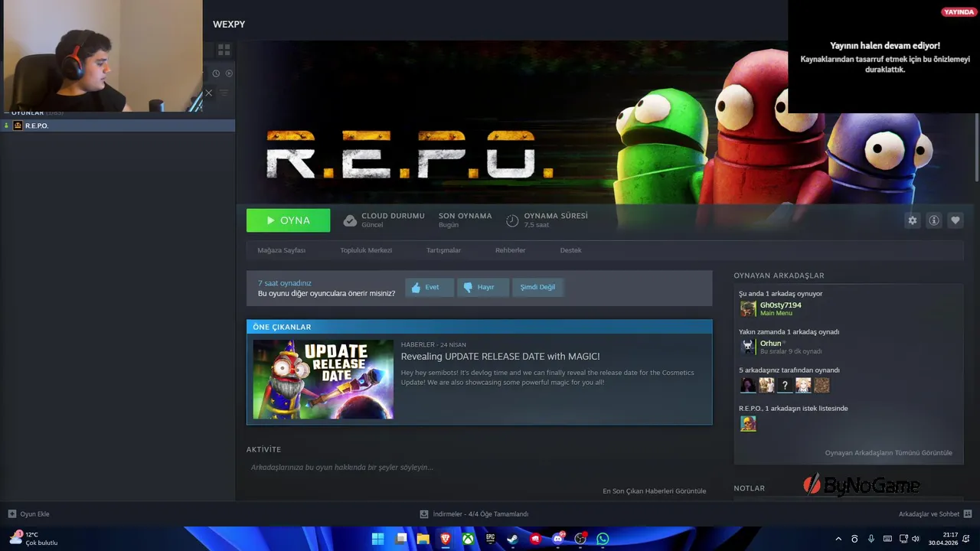The image size is (980, 551).
Task: Toggle the ready-to-play filter icon
Action: pyautogui.click(x=229, y=73)
